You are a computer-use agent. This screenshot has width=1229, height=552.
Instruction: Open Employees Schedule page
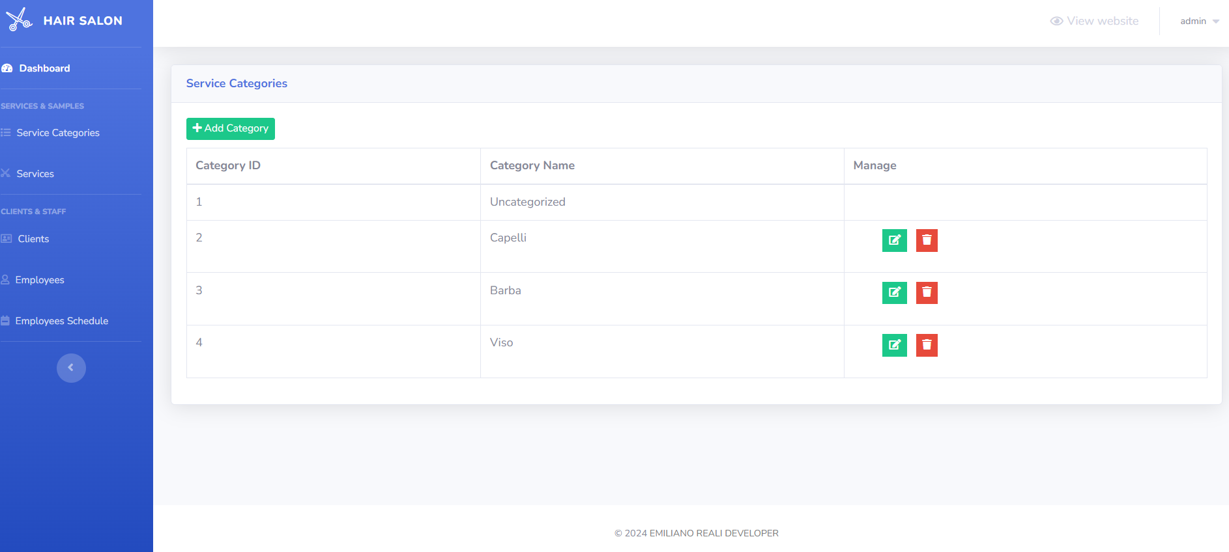coord(62,321)
